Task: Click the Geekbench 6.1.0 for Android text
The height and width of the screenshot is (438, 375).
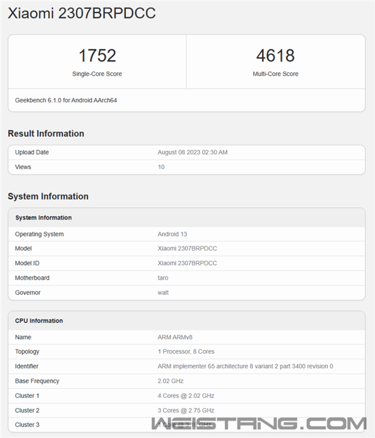Action: [66, 100]
